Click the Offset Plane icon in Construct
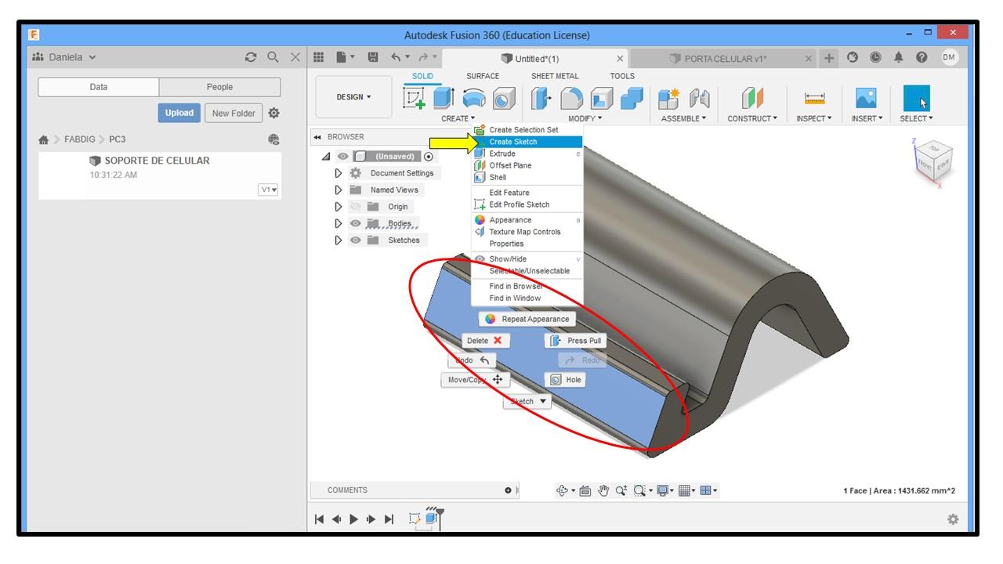1003x564 pixels. click(x=752, y=98)
